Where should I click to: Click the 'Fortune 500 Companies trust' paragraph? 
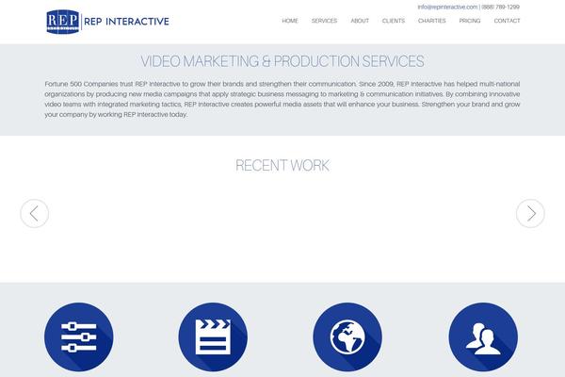(282, 99)
